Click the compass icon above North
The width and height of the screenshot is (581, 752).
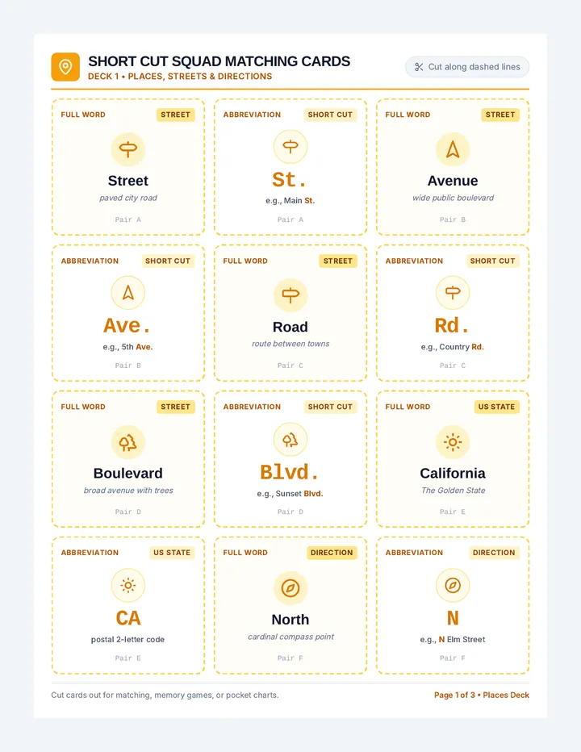point(290,588)
